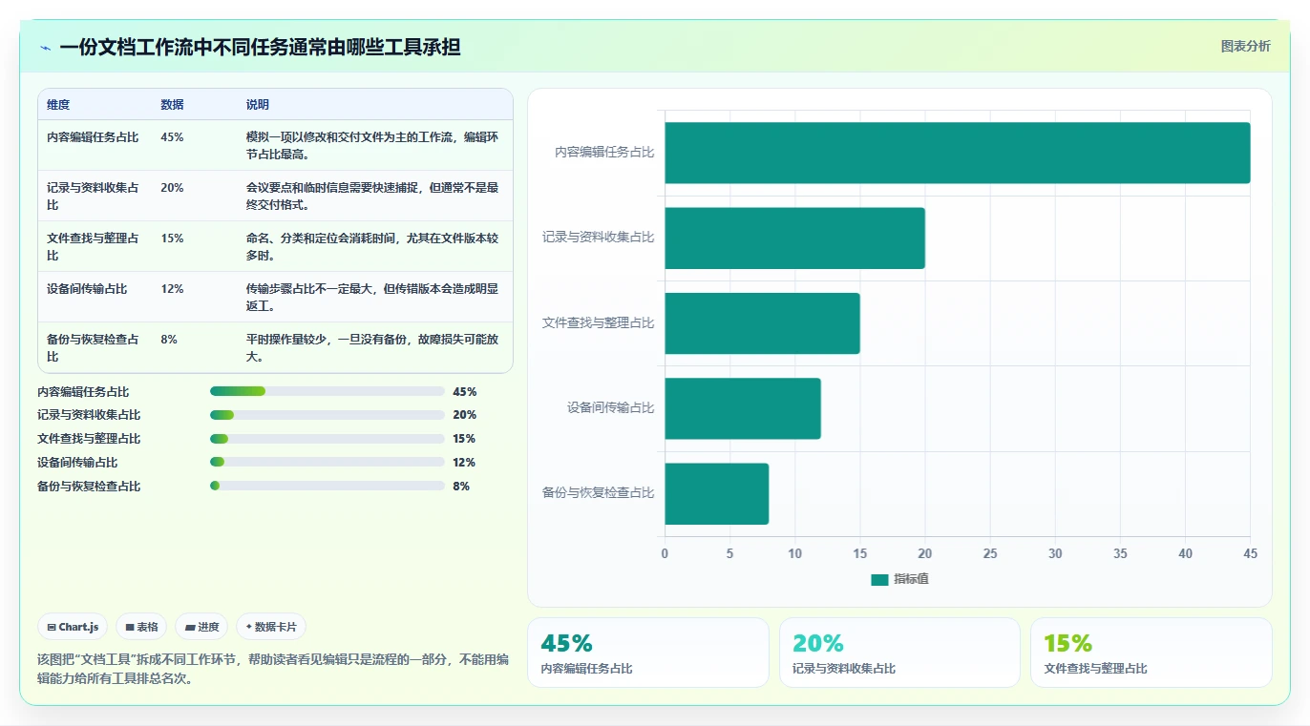Click the 图表分析 label in header

pyautogui.click(x=1245, y=46)
